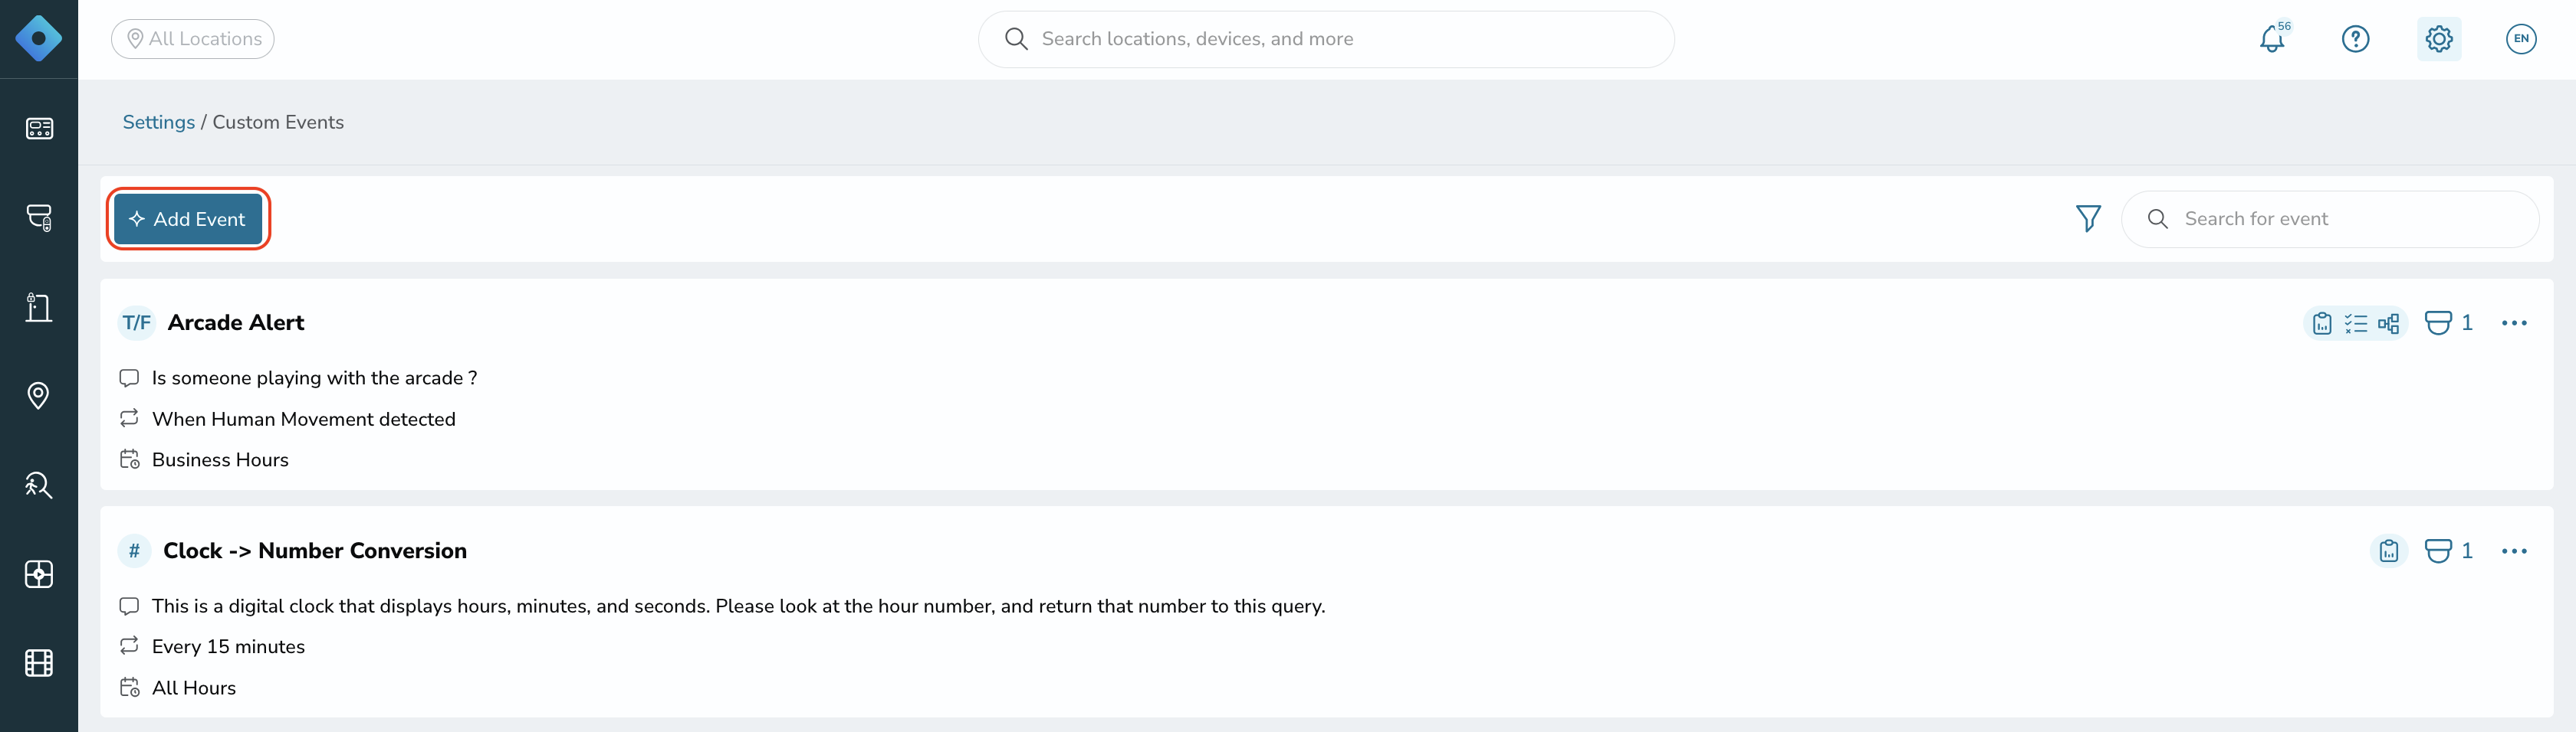Open the dashboard sidebar icon
Screen dimensions: 2576x732
pos(39,129)
